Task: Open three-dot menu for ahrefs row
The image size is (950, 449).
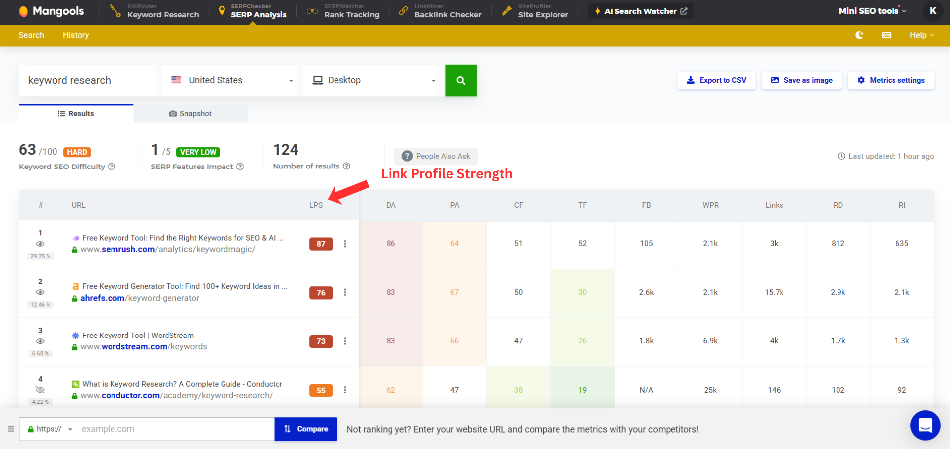Action: (x=345, y=292)
